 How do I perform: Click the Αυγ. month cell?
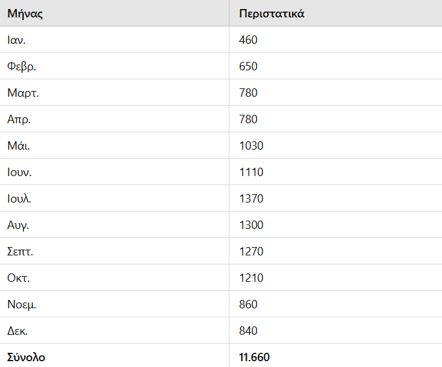[x=114, y=225]
